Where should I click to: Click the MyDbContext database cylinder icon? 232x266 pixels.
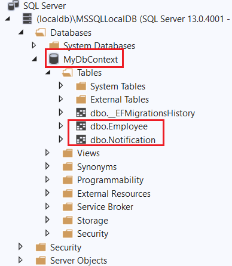click(x=54, y=59)
